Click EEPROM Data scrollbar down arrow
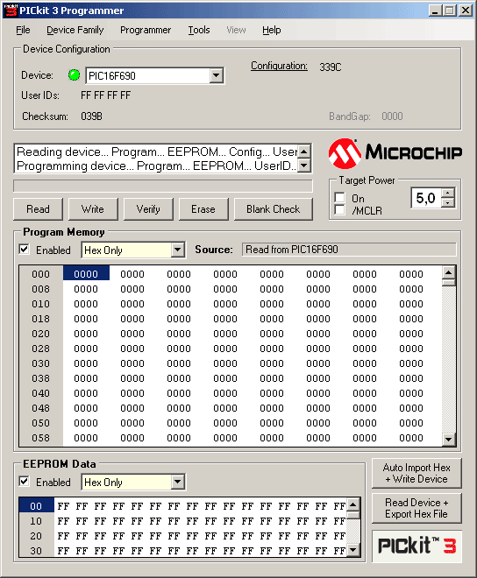Image resolution: width=477 pixels, height=578 pixels. 353,550
